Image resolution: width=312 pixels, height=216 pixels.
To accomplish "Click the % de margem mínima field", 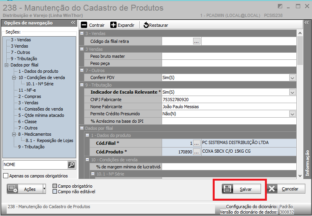I will pos(229,167).
